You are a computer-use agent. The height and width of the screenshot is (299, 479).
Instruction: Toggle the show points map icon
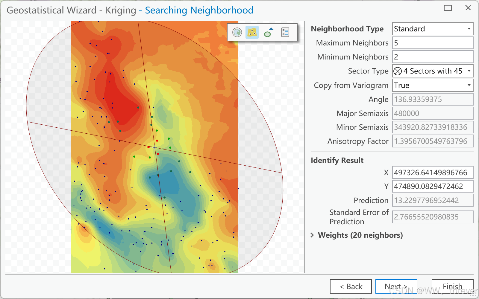pyautogui.click(x=252, y=32)
